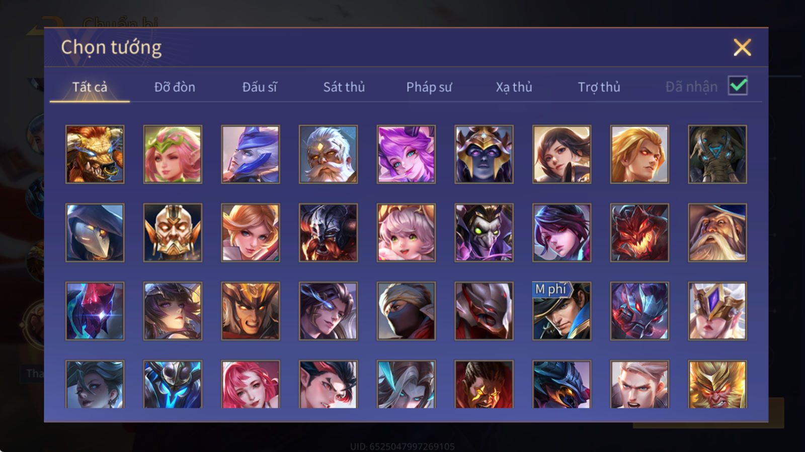This screenshot has width=805, height=452.
Task: Show the "Pháp sư" hero category
Action: [429, 87]
